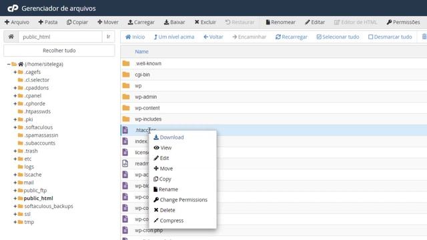Screen dimensions: 427x240
Task: Expand the .softaculous tree folder
Action: [15, 127]
